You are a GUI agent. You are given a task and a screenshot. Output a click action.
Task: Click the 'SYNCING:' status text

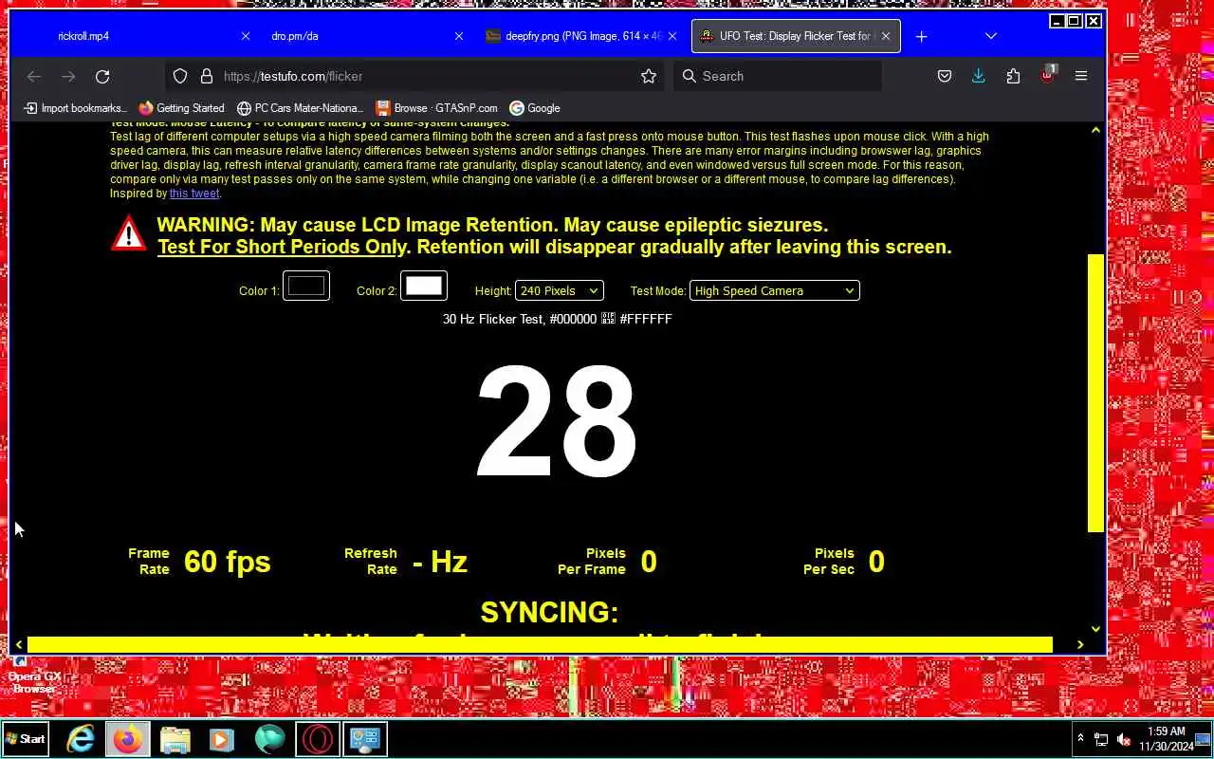point(549,612)
